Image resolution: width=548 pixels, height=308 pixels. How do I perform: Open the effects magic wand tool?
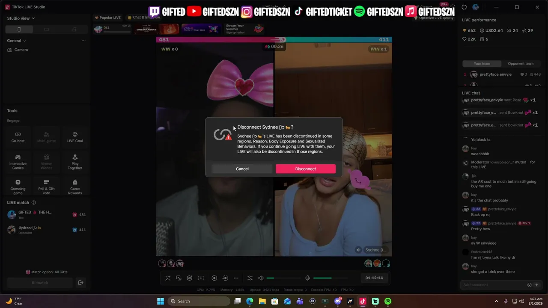[168, 278]
